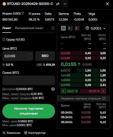Click the plus icon to deposit BTC

(53, 89)
